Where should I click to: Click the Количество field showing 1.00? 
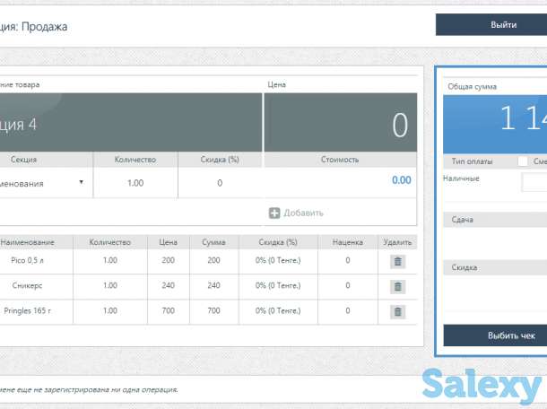tap(135, 182)
